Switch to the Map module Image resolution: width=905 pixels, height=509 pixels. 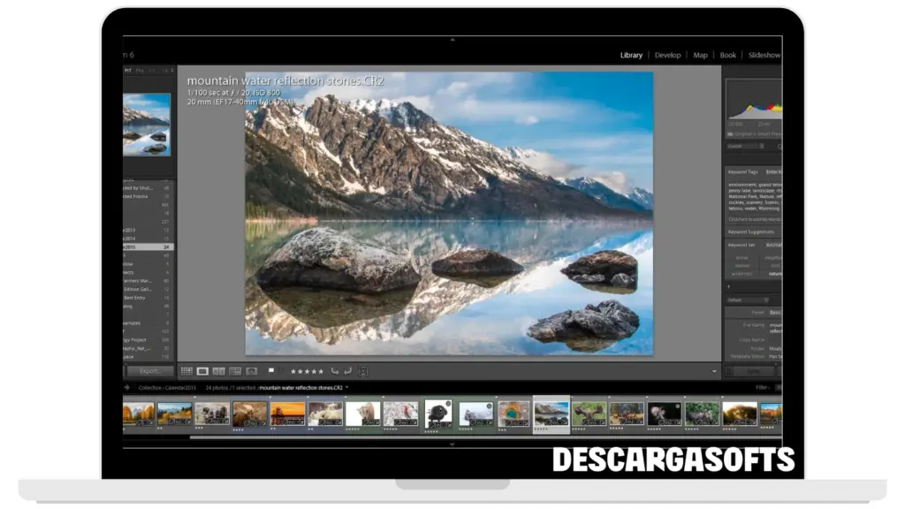point(700,55)
